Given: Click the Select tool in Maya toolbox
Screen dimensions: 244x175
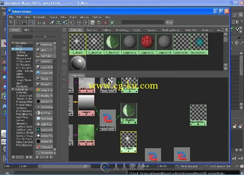Looking at the screenshot, I should click(3, 43).
